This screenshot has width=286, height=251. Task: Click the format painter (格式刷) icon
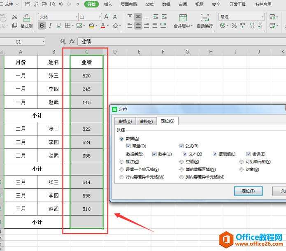point(26,21)
